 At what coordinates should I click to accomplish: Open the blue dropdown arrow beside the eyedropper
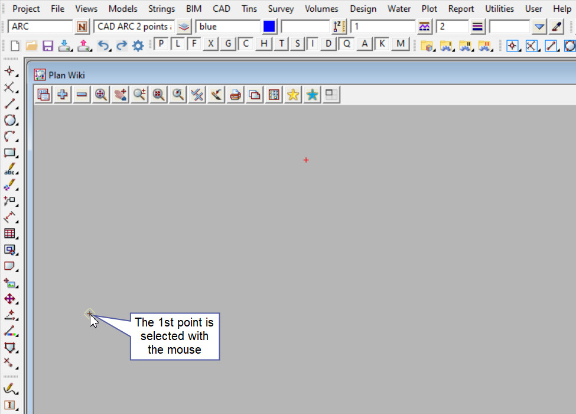coord(539,27)
